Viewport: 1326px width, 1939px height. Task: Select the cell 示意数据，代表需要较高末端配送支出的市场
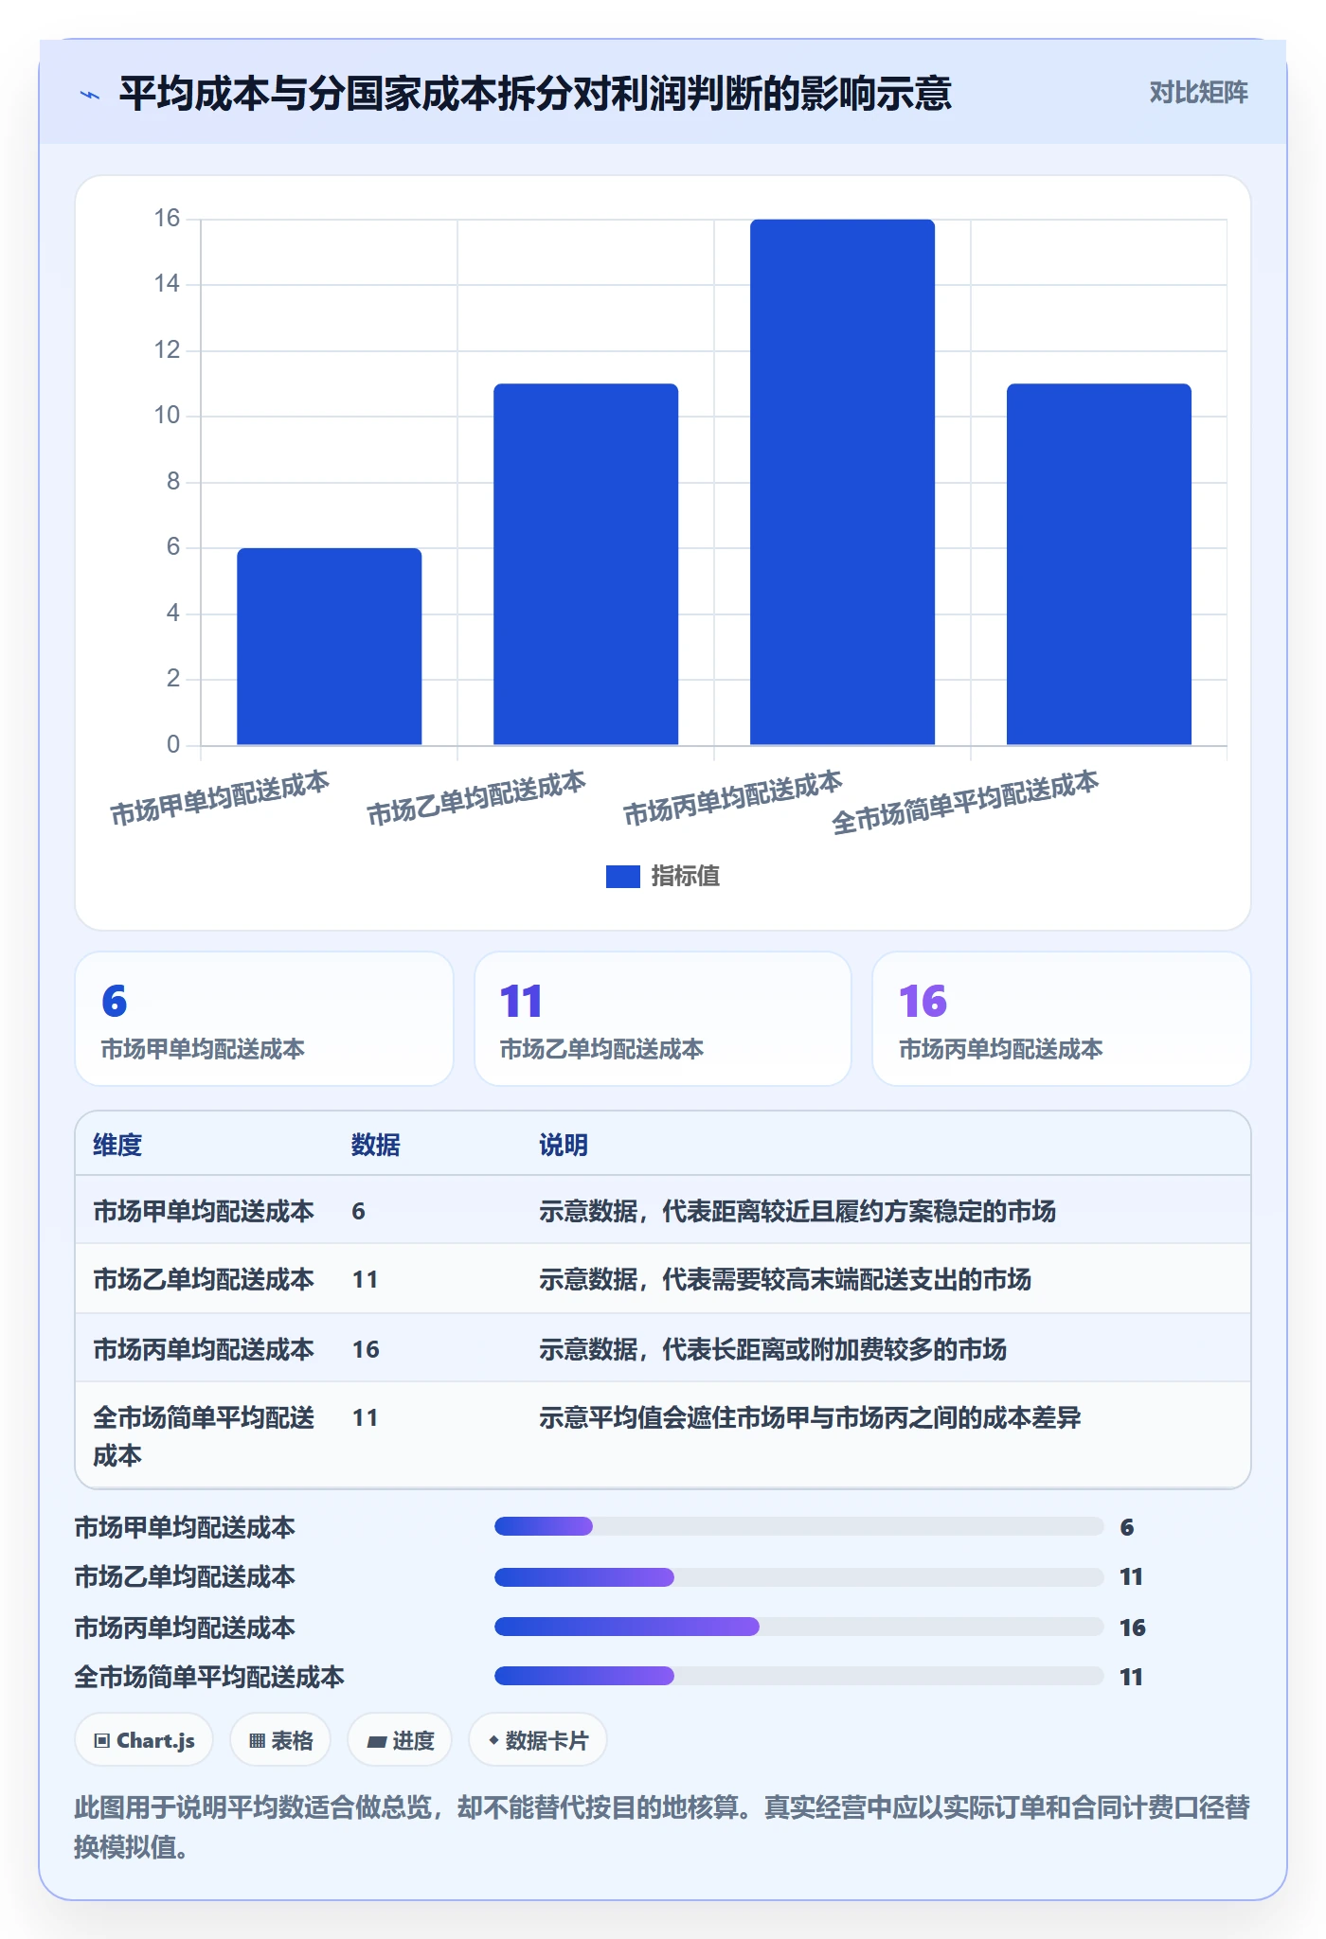785,1279
